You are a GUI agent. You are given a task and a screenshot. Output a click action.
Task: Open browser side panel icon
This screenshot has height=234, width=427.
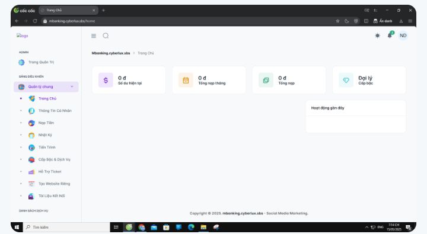[366, 21]
